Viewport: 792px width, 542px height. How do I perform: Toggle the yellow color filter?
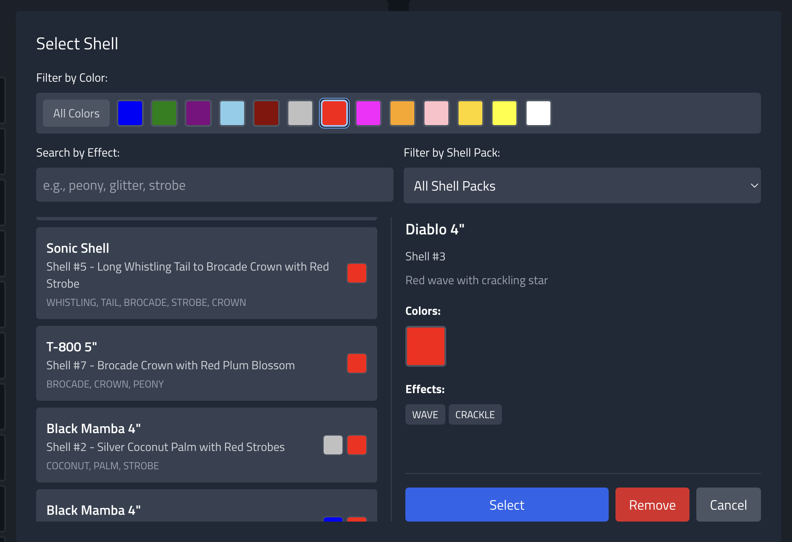click(504, 113)
